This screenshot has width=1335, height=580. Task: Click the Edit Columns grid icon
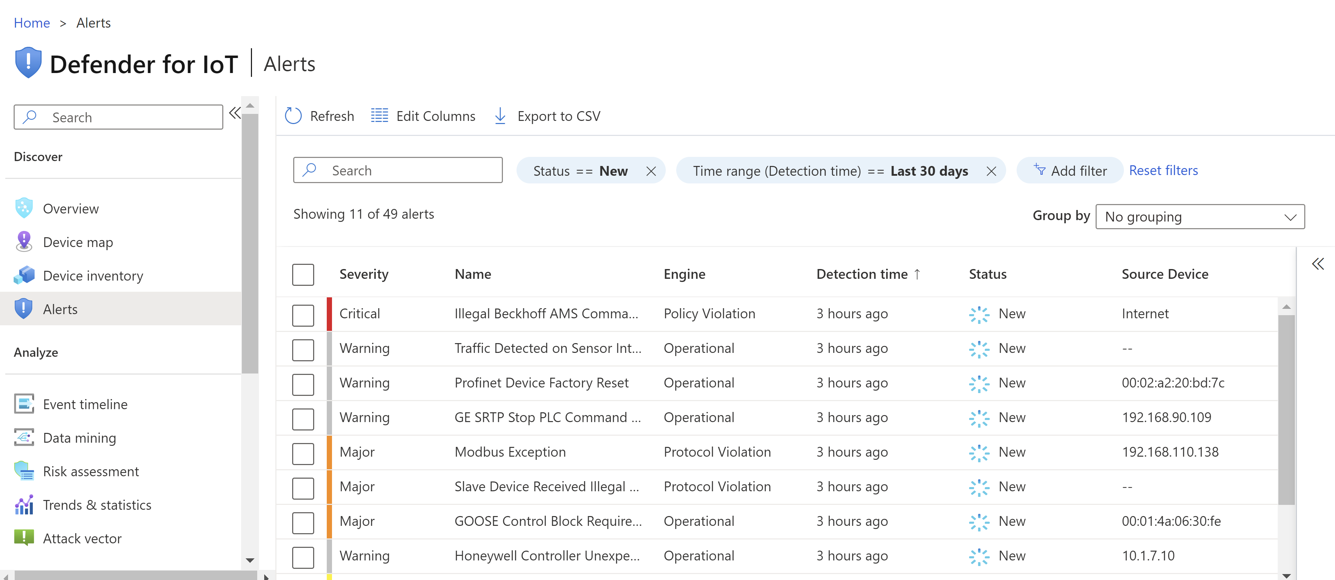379,116
